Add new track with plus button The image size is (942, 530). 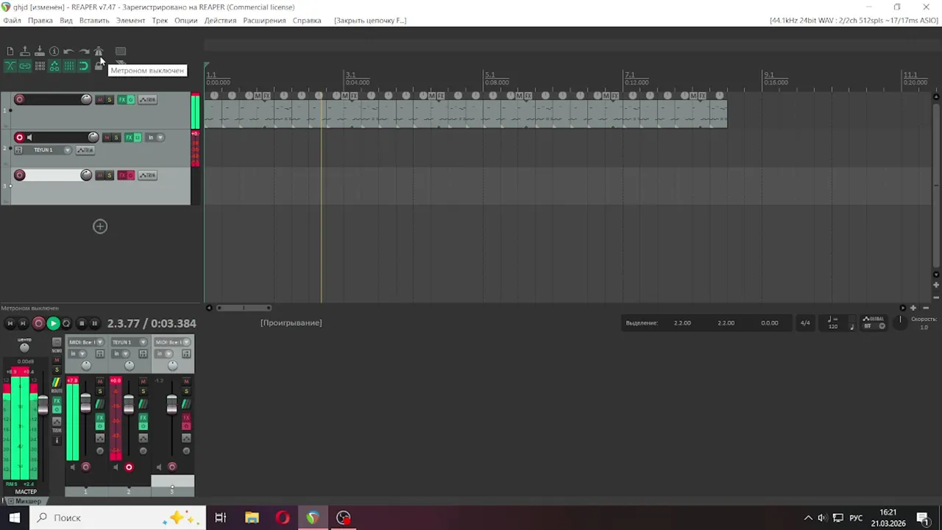tap(100, 227)
